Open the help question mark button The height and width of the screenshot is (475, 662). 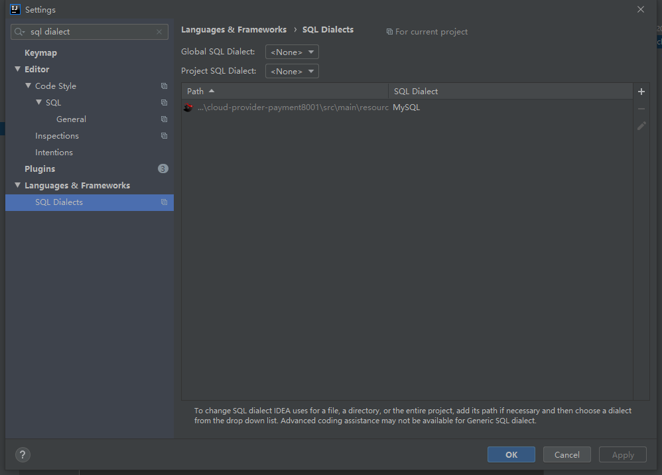coord(23,454)
